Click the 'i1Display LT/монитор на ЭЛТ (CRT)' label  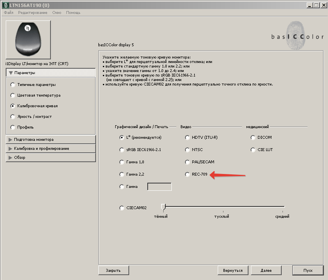pos(37,64)
